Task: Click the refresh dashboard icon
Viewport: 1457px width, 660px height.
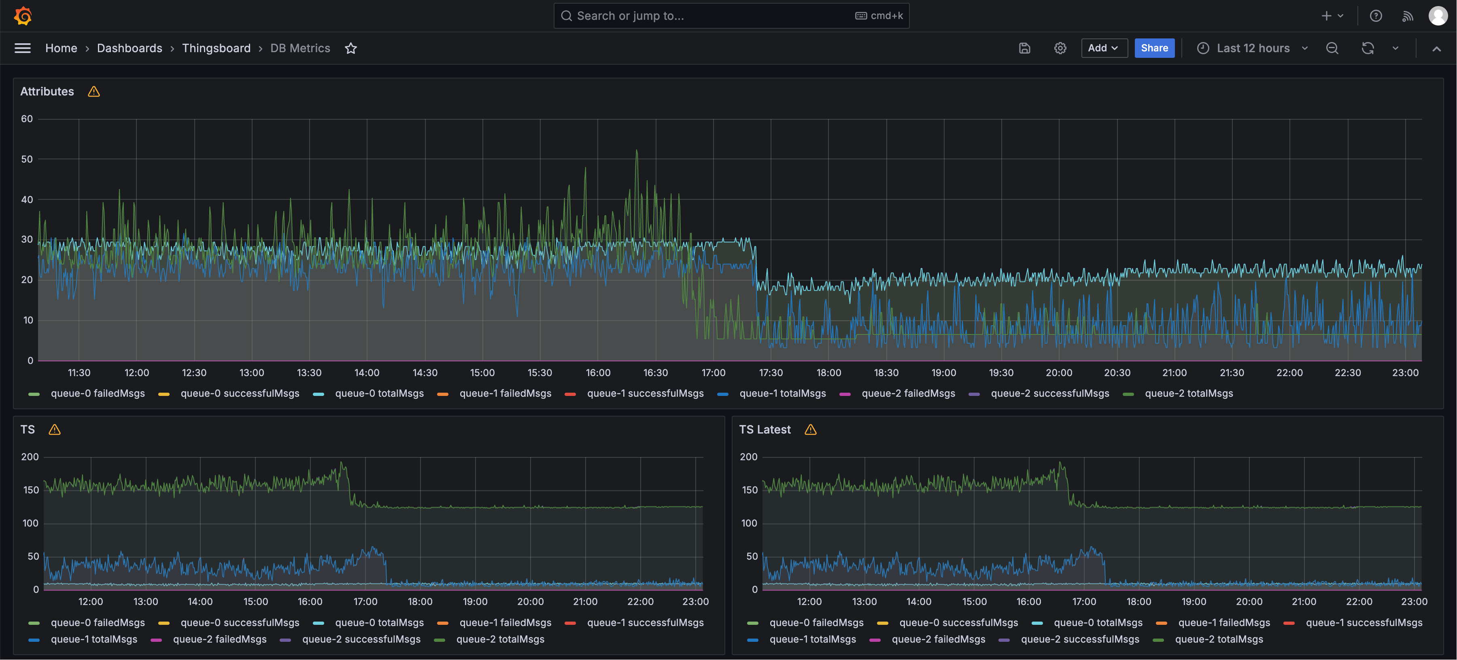Action: click(x=1368, y=49)
